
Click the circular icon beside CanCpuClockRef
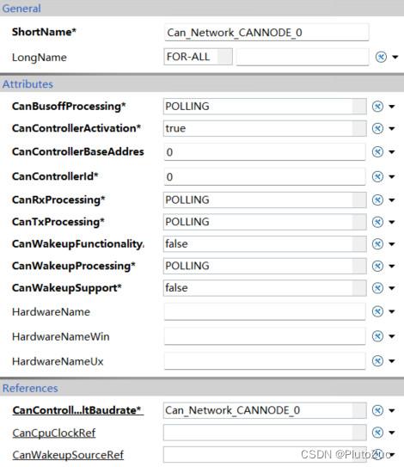(377, 433)
